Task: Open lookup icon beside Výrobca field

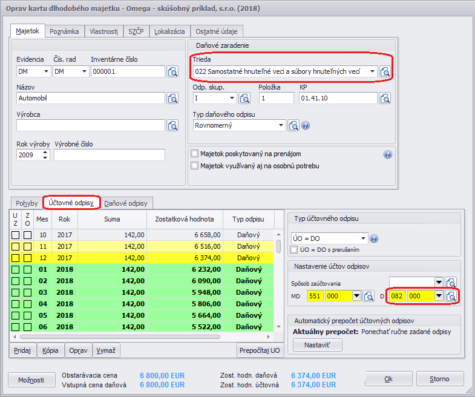Action: (x=172, y=125)
